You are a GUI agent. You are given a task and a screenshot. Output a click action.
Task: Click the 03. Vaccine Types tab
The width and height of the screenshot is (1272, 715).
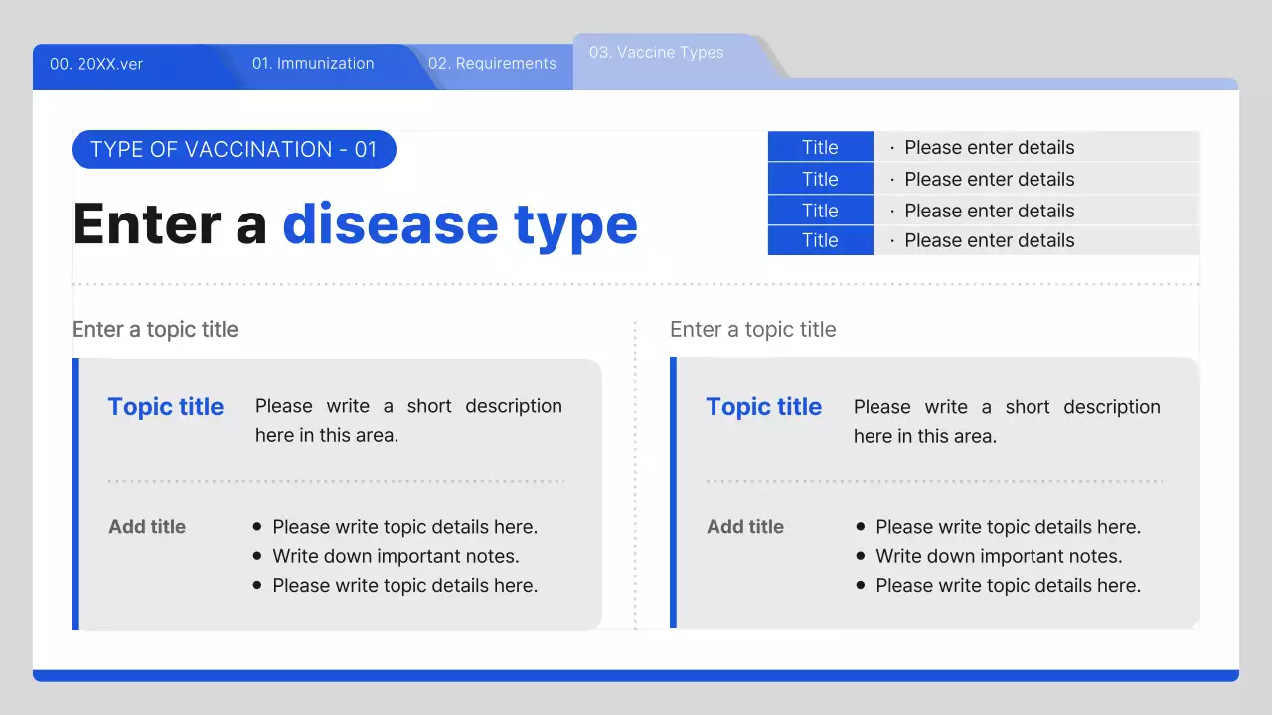point(656,53)
